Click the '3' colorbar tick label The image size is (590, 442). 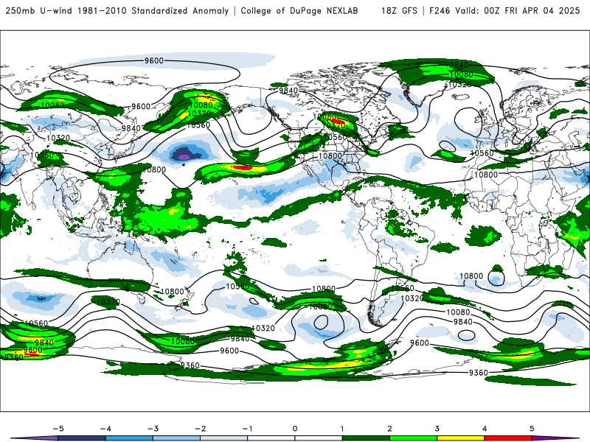[x=437, y=429]
